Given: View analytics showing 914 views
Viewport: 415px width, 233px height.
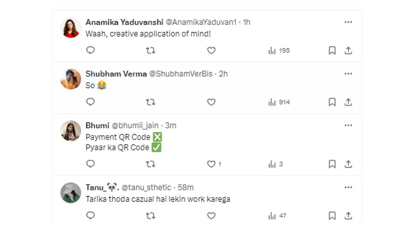Looking at the screenshot, I should click(x=279, y=102).
